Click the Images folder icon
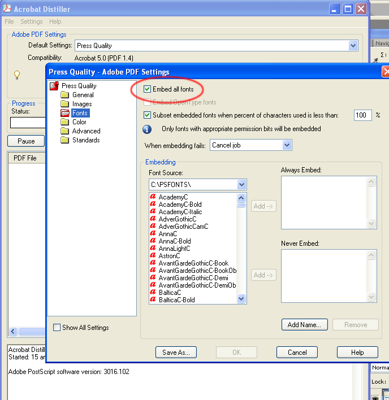 (65, 104)
